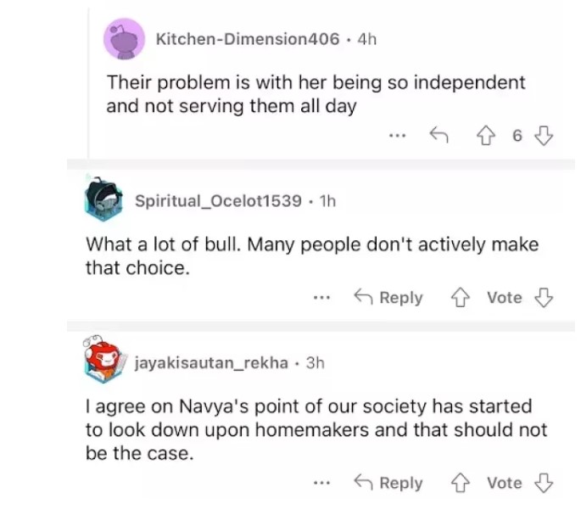
Task: Visit KitchenDimension406's profile username
Action: (248, 39)
